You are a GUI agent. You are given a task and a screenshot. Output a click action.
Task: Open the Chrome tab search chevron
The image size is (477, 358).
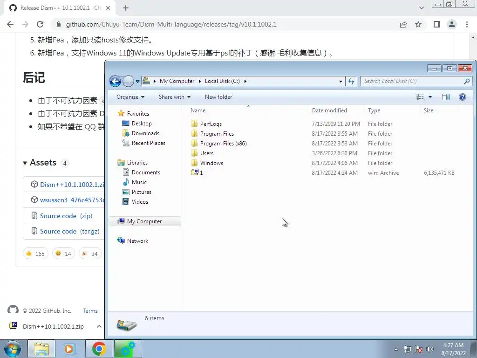tap(421, 8)
